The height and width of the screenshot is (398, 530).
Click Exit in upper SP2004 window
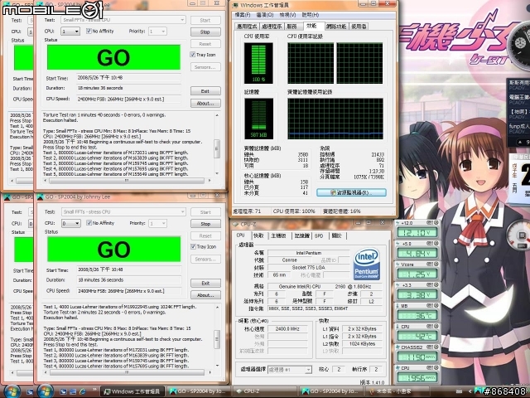pos(205,91)
